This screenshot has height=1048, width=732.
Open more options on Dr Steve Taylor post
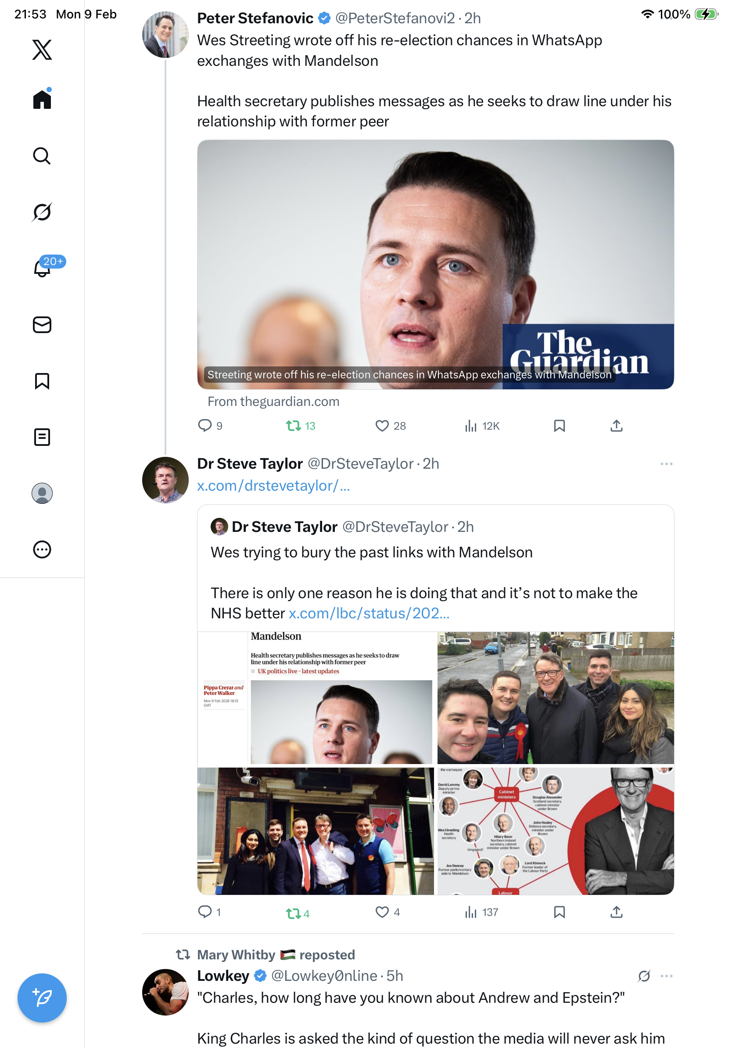coord(666,464)
